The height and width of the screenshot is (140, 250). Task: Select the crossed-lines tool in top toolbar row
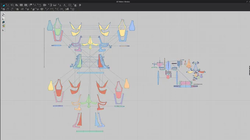click(35, 5)
